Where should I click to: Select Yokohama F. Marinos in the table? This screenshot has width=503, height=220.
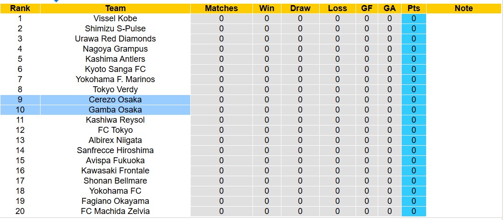pyautogui.click(x=115, y=79)
